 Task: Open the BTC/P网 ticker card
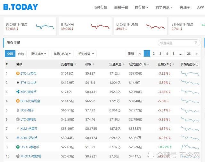(x=85, y=26)
